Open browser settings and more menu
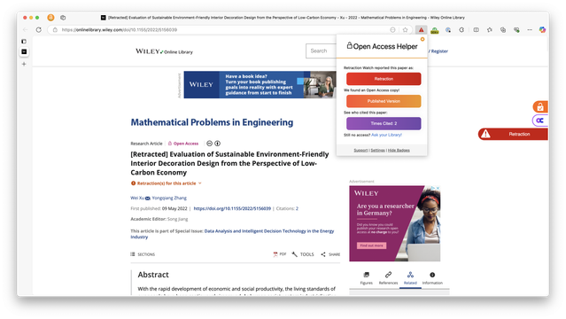Viewport: 566px width, 319px height. tap(530, 30)
